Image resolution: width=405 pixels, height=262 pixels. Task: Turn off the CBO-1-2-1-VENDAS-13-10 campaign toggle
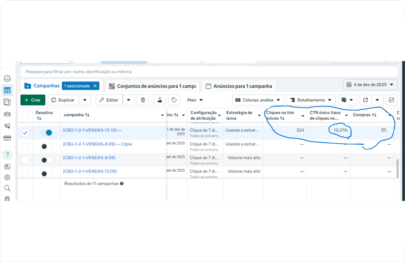(x=47, y=133)
